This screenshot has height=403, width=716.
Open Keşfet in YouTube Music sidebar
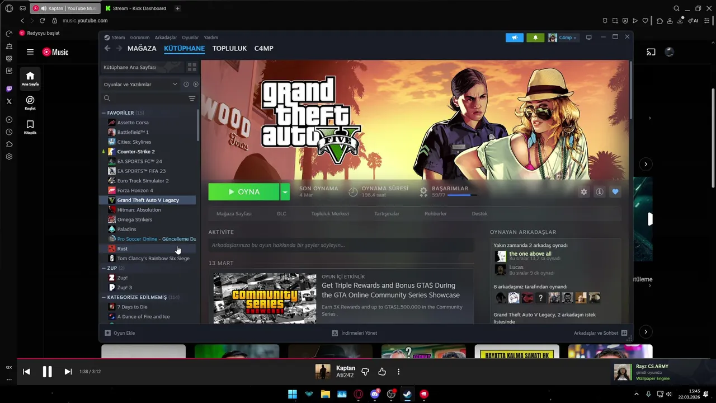coord(30,102)
